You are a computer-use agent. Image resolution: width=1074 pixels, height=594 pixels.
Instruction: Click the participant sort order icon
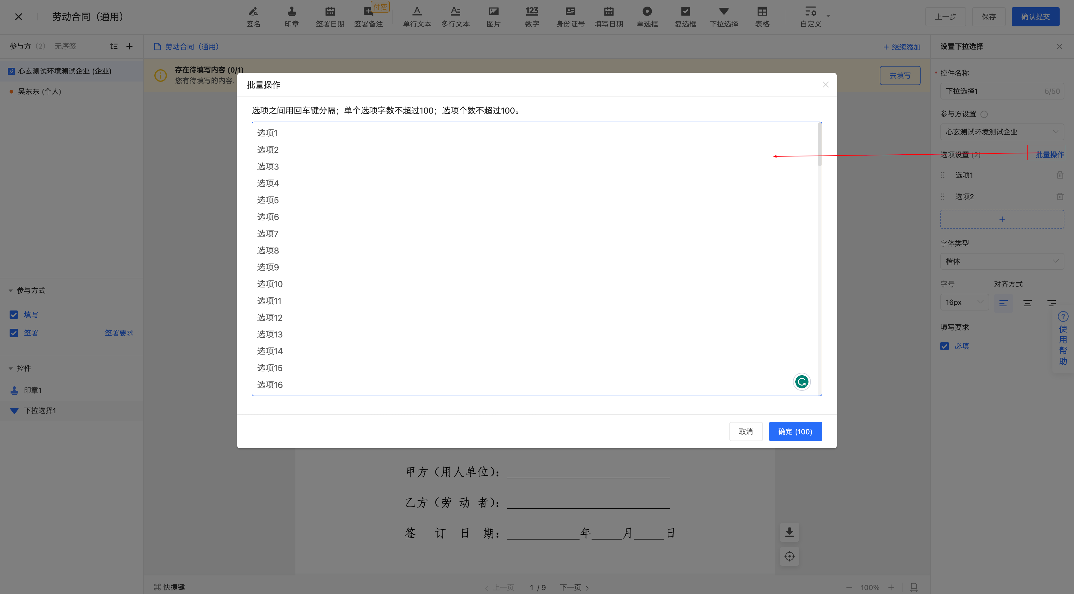(x=114, y=46)
